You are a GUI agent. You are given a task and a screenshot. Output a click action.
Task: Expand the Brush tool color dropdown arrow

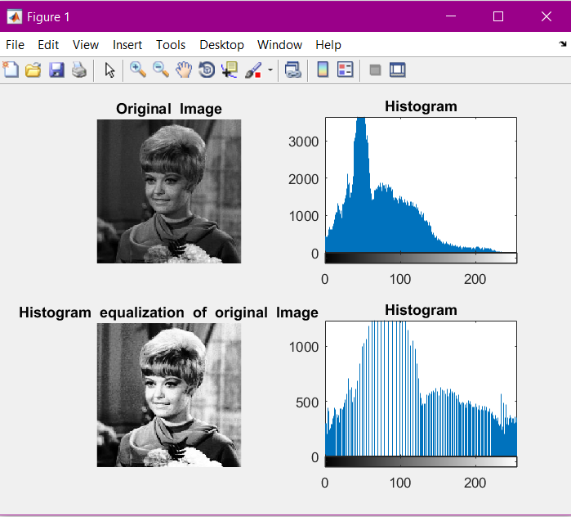pos(270,70)
